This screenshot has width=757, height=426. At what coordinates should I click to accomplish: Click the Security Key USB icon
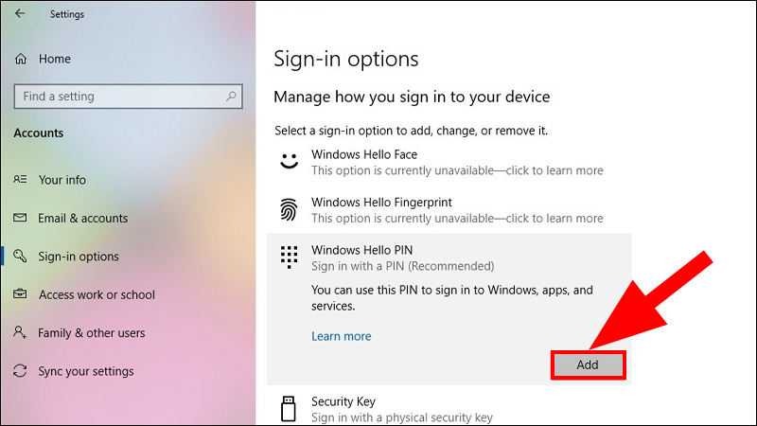pos(289,408)
